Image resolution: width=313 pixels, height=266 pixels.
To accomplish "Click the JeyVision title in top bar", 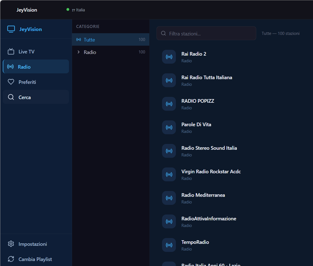I will pyautogui.click(x=27, y=10).
